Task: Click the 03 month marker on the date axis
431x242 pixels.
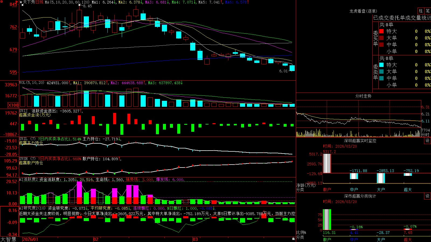Action: pos(195,239)
